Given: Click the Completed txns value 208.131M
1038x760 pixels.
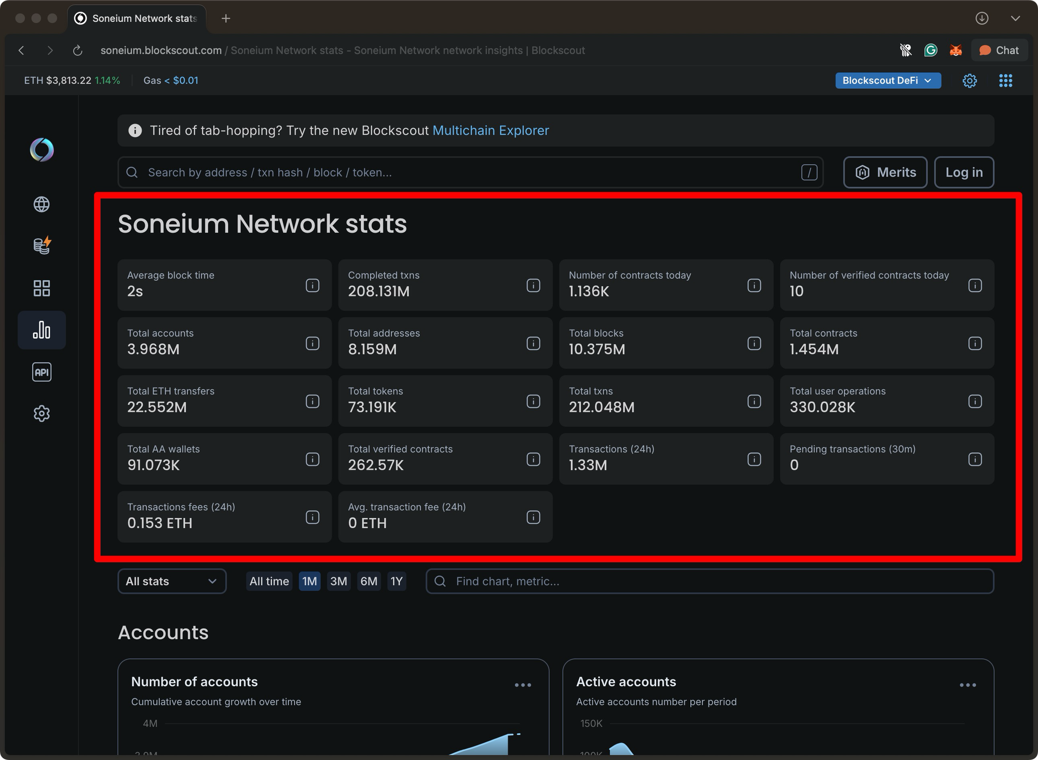Looking at the screenshot, I should tap(379, 291).
